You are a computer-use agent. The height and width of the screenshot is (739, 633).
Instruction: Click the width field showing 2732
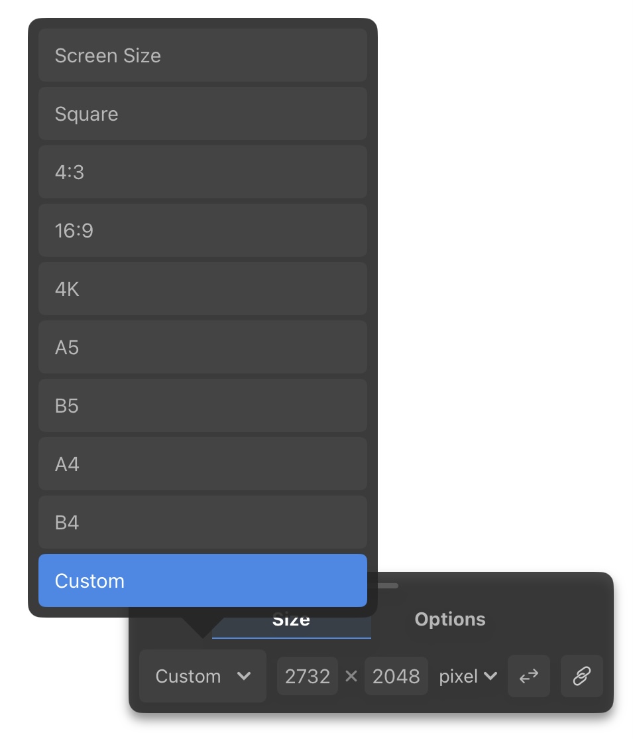pos(308,676)
